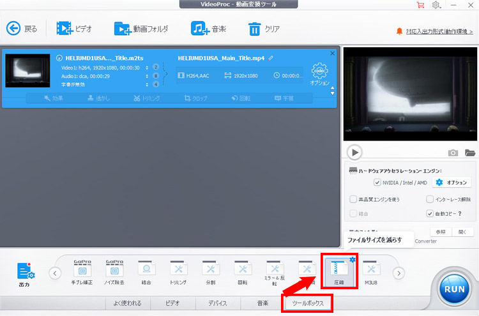Select GoPro 手ブレ補正 stabilization tool
Image resolution: width=479 pixels, height=316 pixels.
pyautogui.click(x=82, y=273)
